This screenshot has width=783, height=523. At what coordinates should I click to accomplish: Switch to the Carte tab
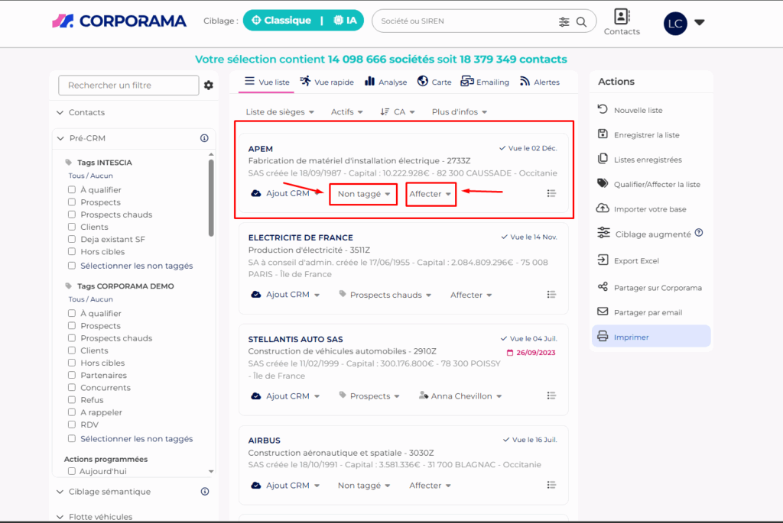tap(434, 82)
